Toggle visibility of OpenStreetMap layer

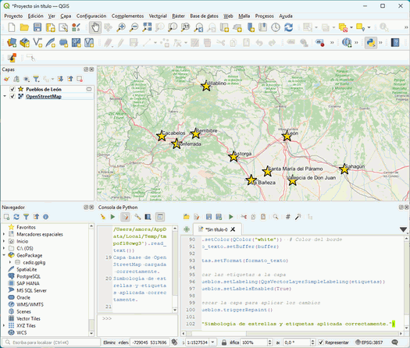(x=12, y=97)
